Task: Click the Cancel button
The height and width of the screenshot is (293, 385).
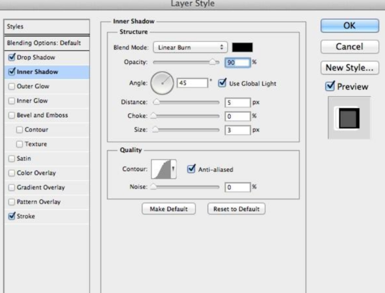Action: [350, 47]
